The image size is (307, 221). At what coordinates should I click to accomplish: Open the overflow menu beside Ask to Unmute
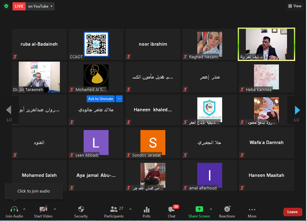point(119,99)
